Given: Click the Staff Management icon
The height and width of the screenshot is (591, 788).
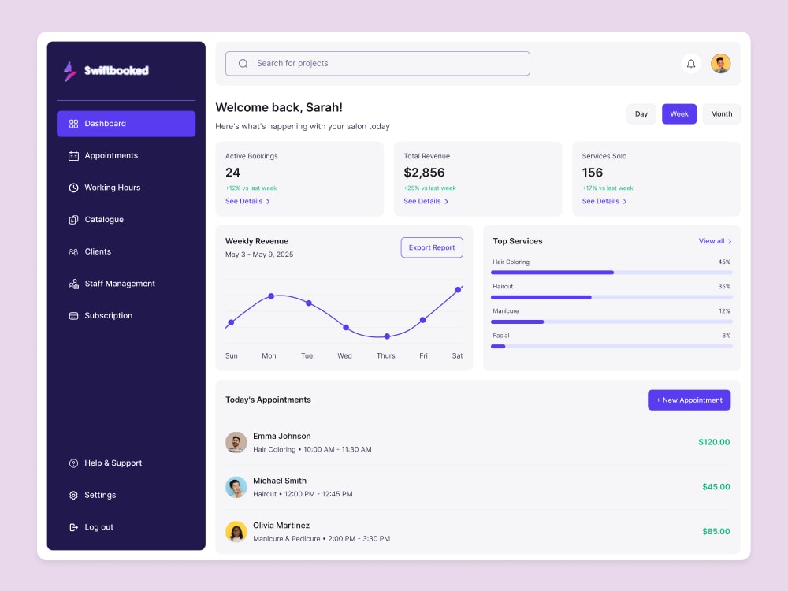Looking at the screenshot, I should pos(73,284).
